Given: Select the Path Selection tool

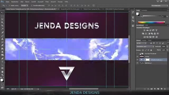Looking at the screenshot, I should coord(2,65).
